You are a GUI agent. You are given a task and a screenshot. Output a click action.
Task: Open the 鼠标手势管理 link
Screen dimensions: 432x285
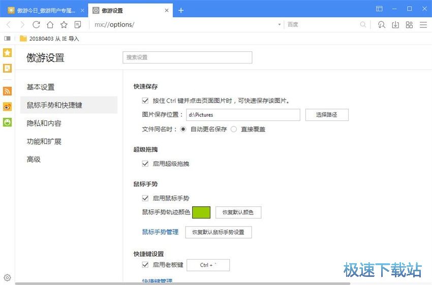pos(160,232)
